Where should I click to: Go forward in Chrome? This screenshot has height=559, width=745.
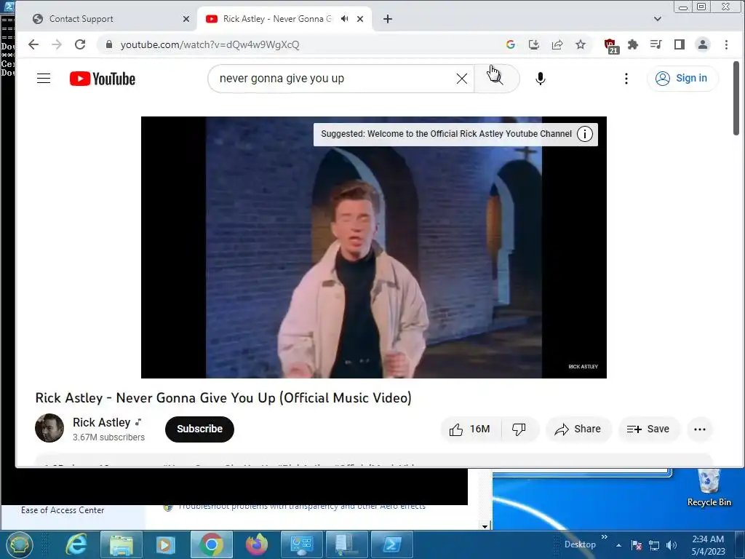[57, 44]
